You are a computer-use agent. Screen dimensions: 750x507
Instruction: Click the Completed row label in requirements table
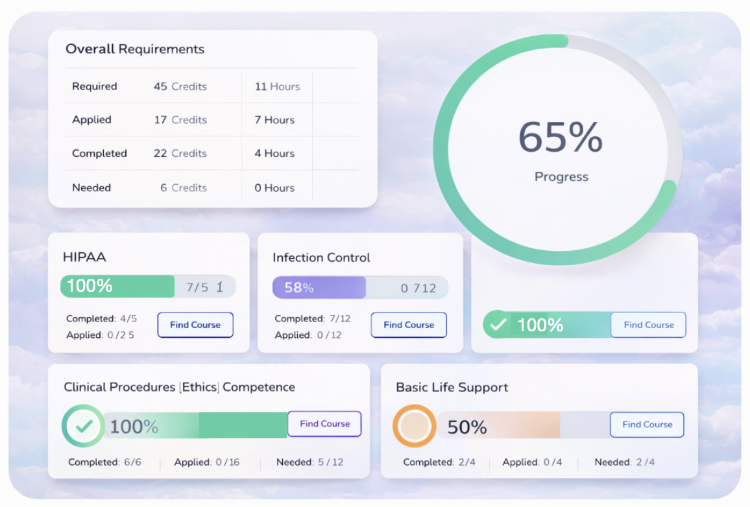click(99, 154)
